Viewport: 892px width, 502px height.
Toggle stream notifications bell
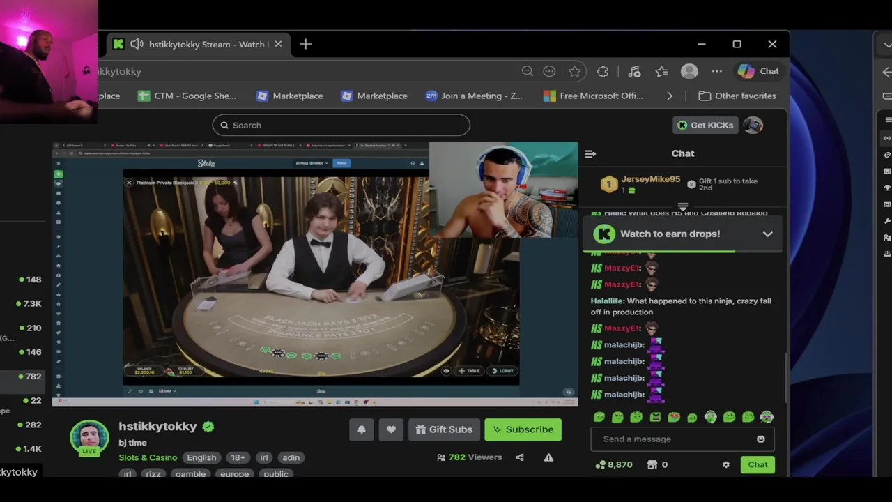click(362, 429)
